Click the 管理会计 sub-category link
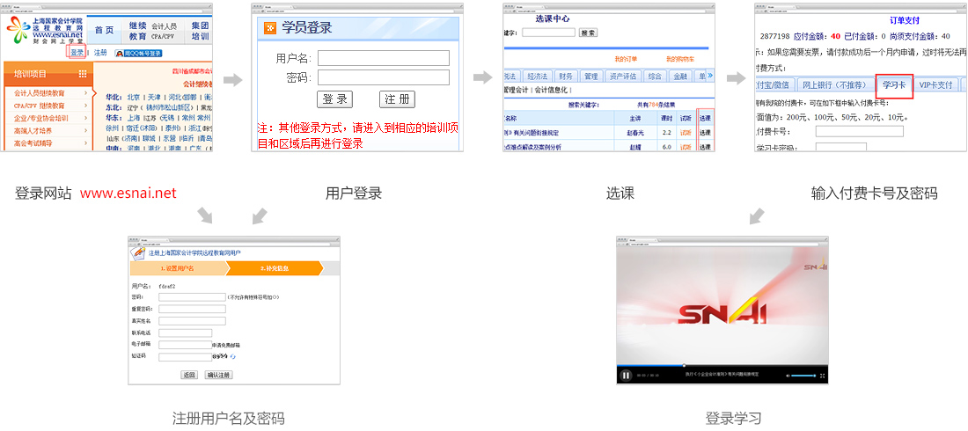Screen dimensions: 968x431 tap(517, 90)
